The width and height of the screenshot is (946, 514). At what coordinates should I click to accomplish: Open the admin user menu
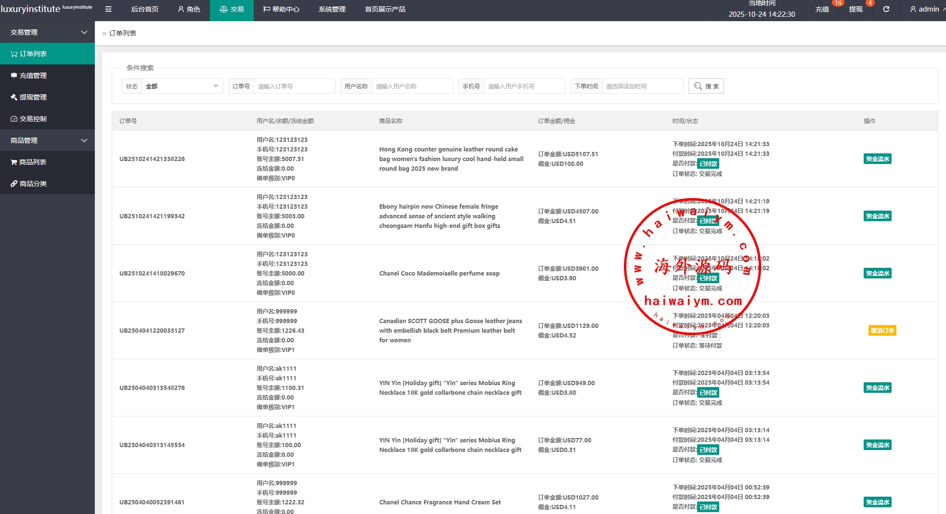(924, 9)
